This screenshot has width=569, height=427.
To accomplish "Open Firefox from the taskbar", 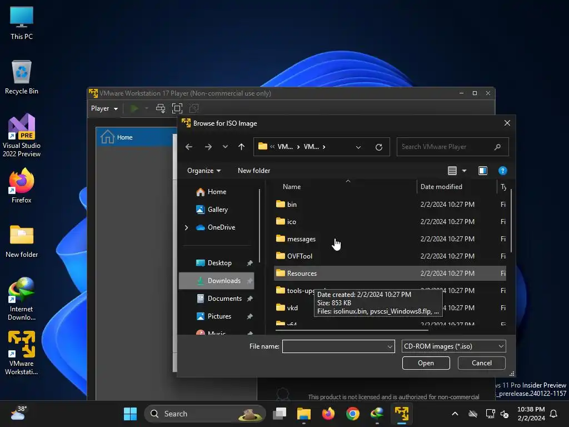I will click(328, 414).
